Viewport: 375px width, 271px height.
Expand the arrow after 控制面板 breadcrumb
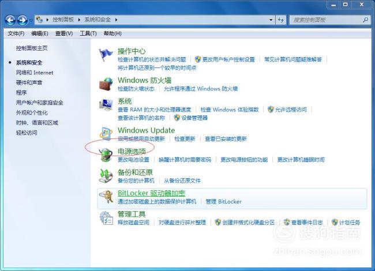tap(79, 20)
